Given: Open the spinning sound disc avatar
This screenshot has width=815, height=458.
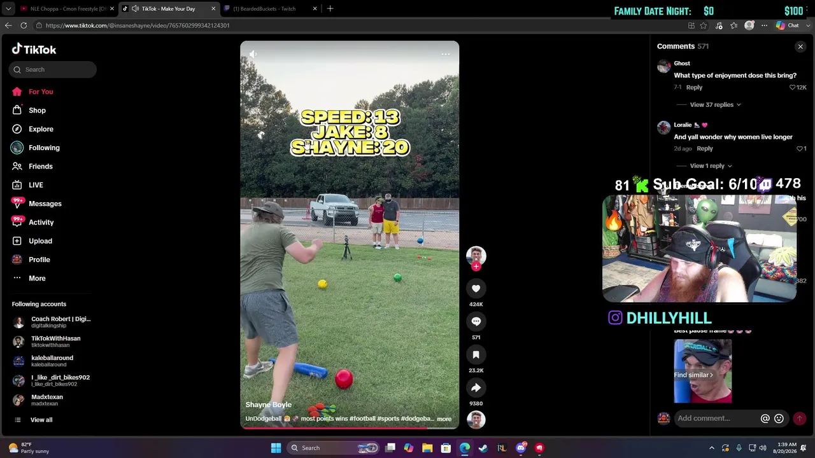Looking at the screenshot, I should [x=476, y=420].
